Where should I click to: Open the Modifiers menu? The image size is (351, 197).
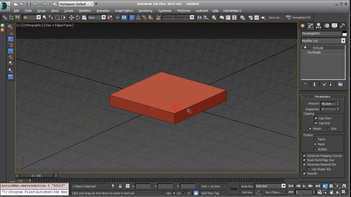85,11
